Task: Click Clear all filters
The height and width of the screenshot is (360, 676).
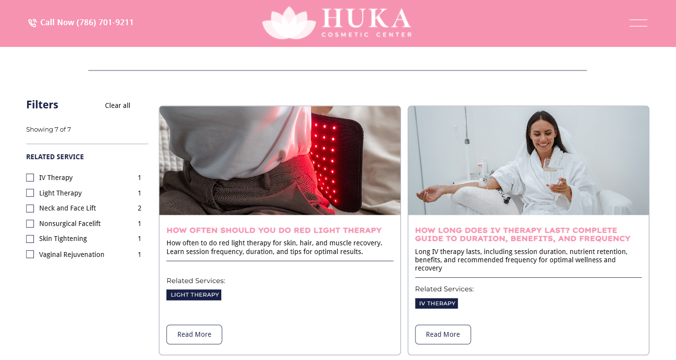Action: pyautogui.click(x=118, y=105)
